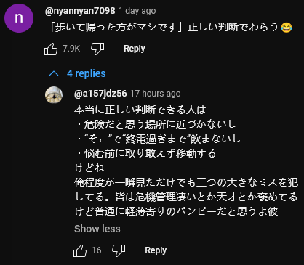Screen dimensions: 304x265
Task: Open '1 day ago' comment timestamp link
Action: pos(137,11)
